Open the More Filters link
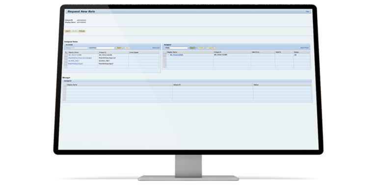377x185 pixels. coord(304,48)
